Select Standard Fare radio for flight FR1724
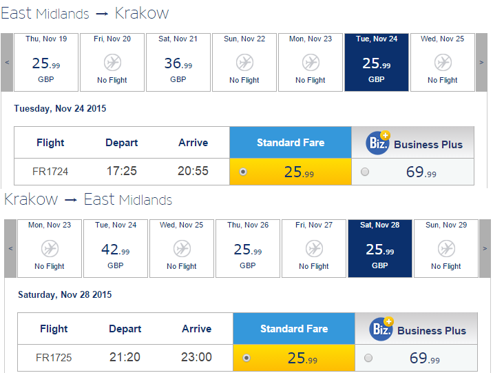This screenshot has width=493, height=373. (243, 172)
